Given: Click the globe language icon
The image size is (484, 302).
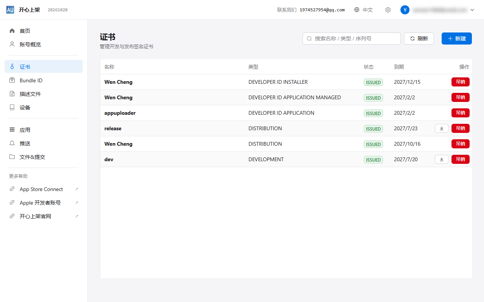Looking at the screenshot, I should click(357, 10).
